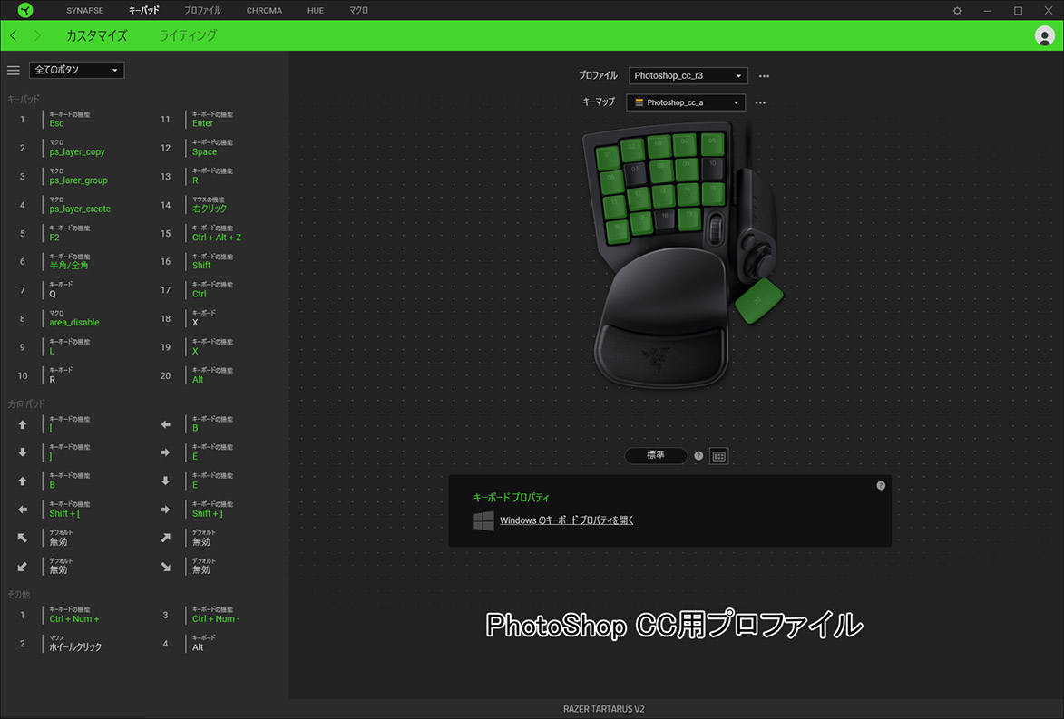Viewport: 1064px width, 719px height.
Task: Open the 全てのボタン filter dropdown
Action: click(x=77, y=70)
